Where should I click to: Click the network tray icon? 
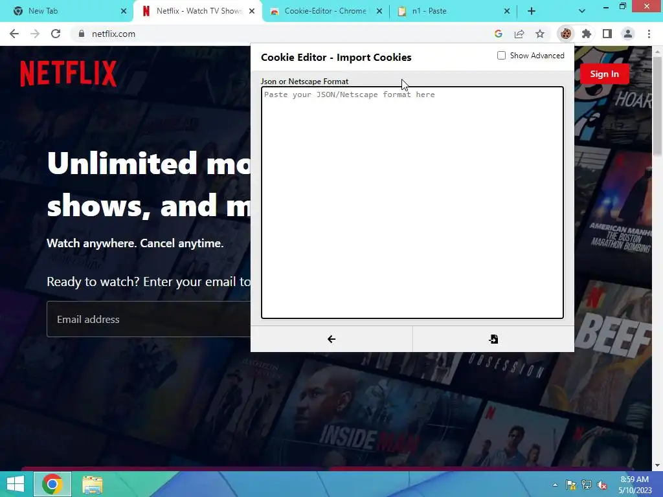point(587,485)
